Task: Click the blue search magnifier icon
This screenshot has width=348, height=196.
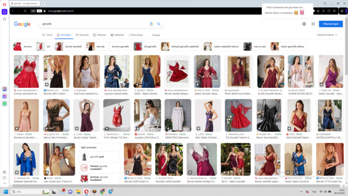Action: pos(159,24)
